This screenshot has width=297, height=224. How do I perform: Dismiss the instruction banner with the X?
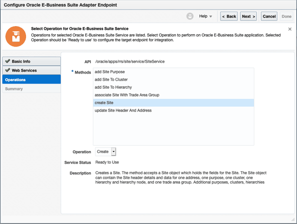[x=290, y=29]
